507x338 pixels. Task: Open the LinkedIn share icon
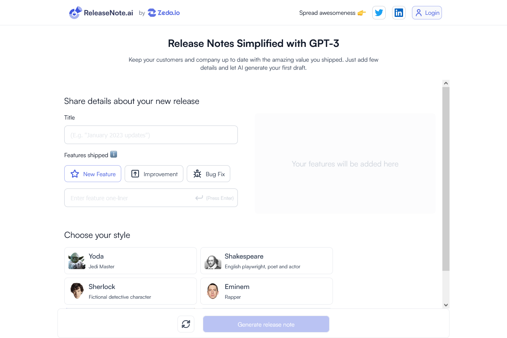(398, 13)
